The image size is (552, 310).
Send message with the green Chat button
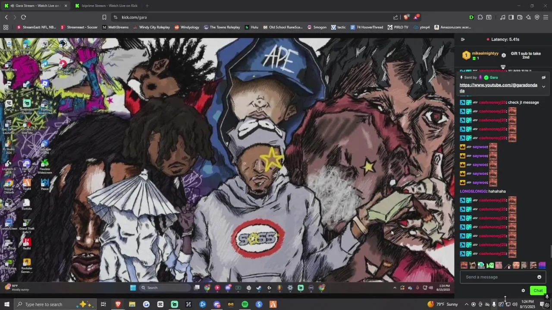tap(538, 291)
